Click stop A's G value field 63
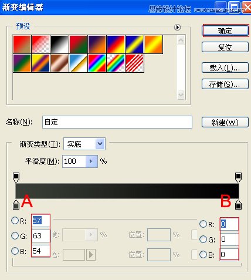 point(40,236)
